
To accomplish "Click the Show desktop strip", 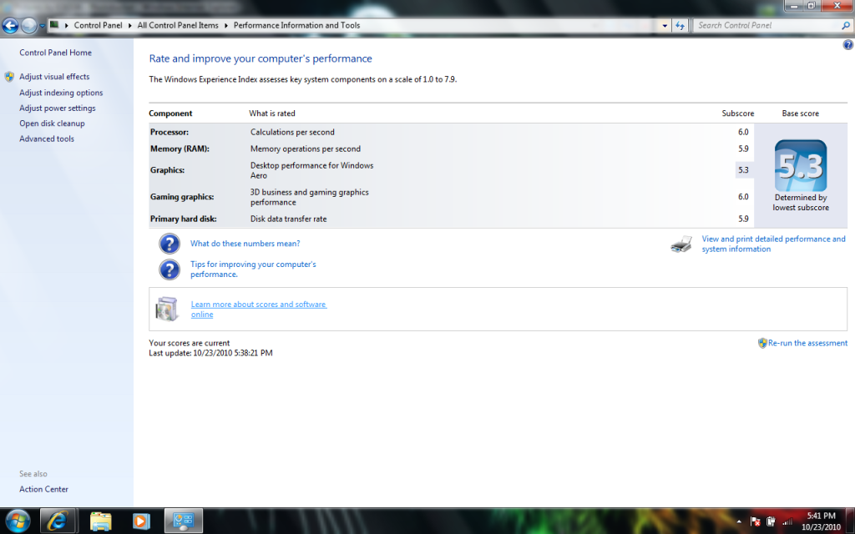I will click(x=850, y=521).
